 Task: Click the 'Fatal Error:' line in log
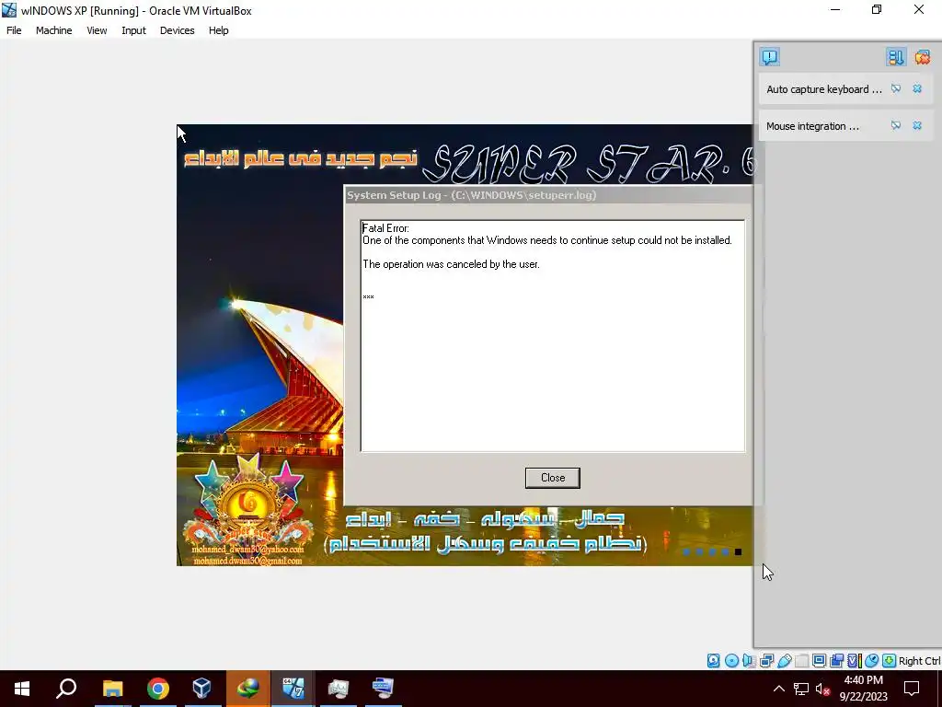(385, 228)
